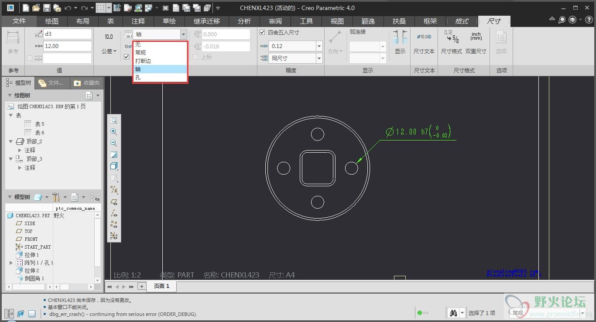
Task: Switch to the 注释 ribbon tab
Action: (138, 21)
